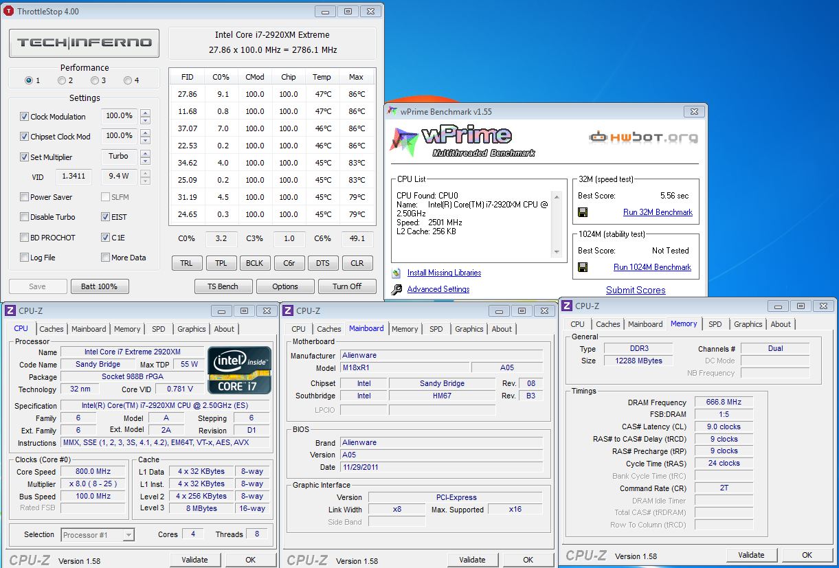Select Performance profile 2 radio button
The width and height of the screenshot is (839, 568).
coord(61,80)
